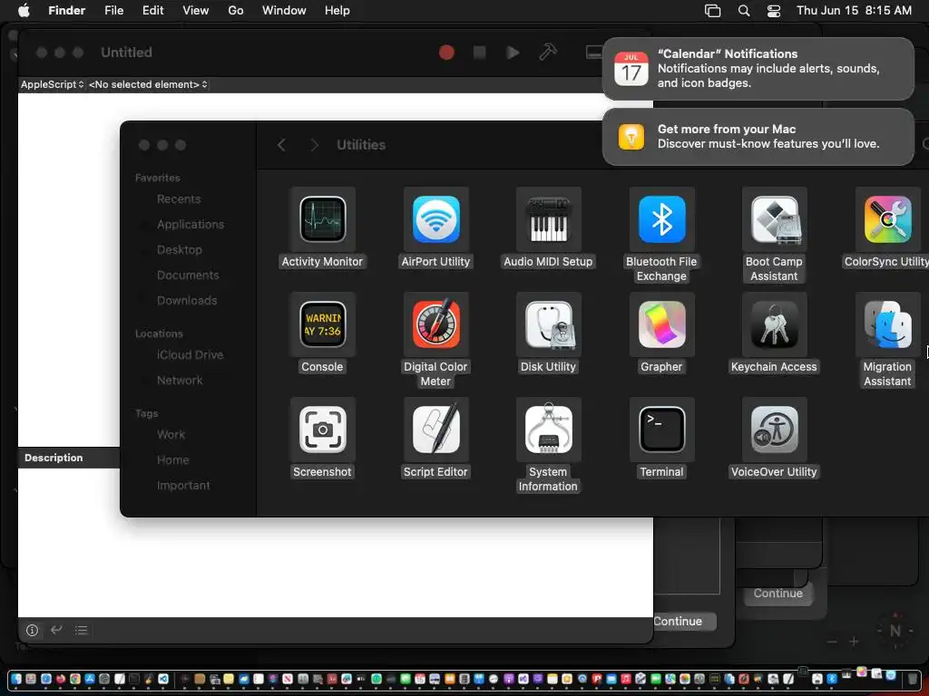The image size is (929, 696).
Task: Select Network in the Finder sidebar
Action: pyautogui.click(x=180, y=381)
